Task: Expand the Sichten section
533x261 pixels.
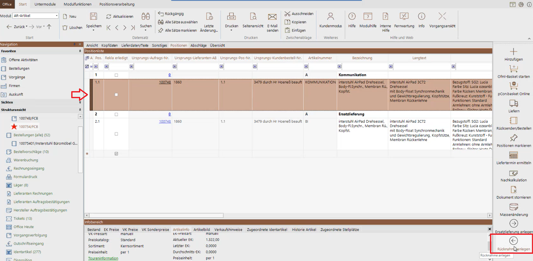Action: tap(80, 102)
